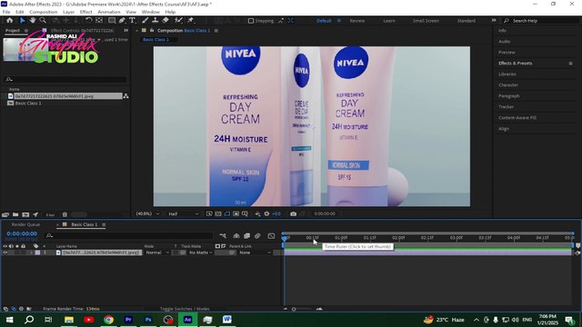Viewport: 582px width, 327px height.
Task: Open the Content-Aware Fill panel
Action: (517, 117)
